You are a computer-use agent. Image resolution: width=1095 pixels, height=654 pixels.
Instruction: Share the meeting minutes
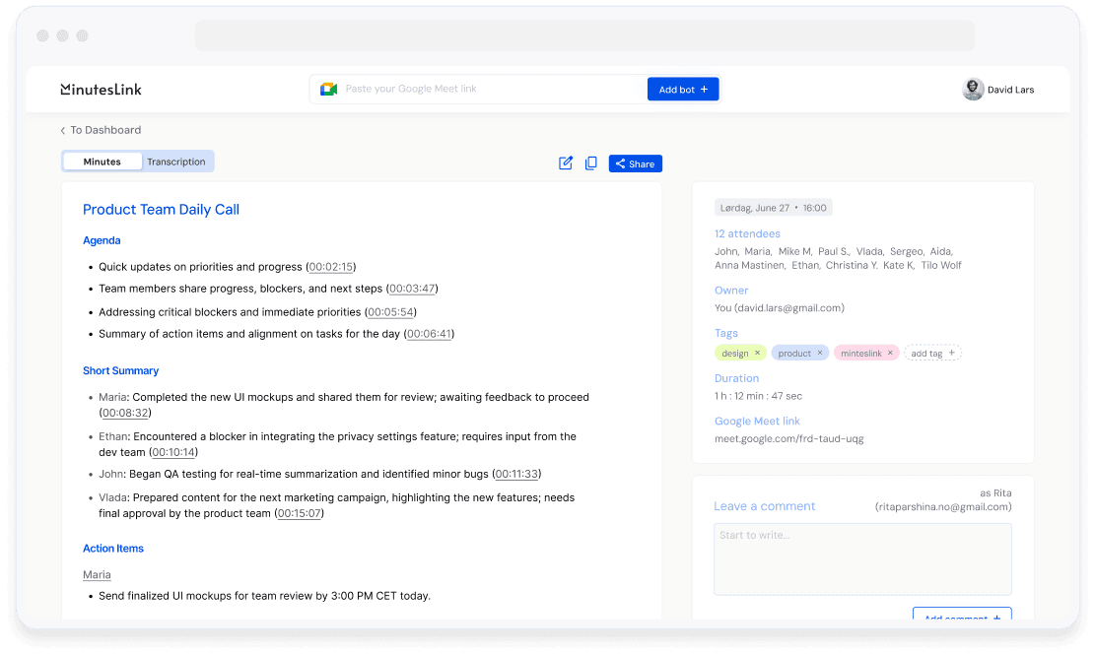click(x=635, y=163)
